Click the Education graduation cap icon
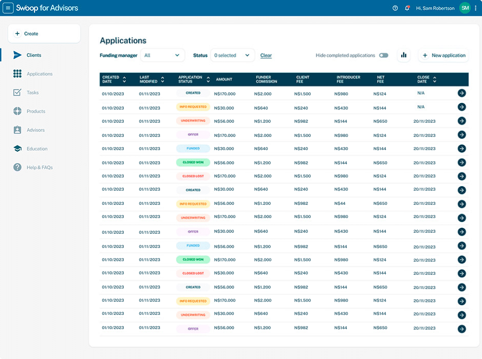The width and height of the screenshot is (482, 359). [x=18, y=149]
